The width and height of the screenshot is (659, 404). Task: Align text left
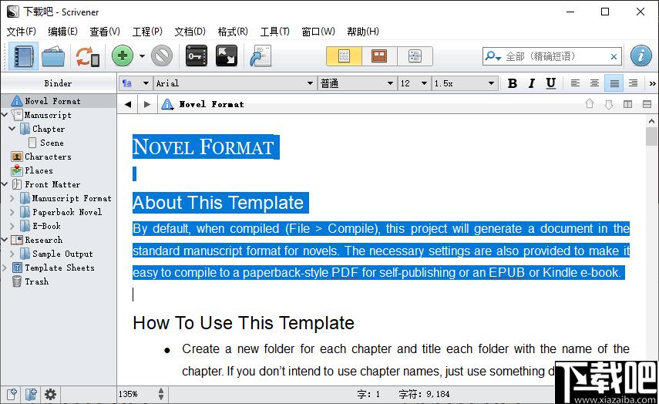tap(575, 83)
